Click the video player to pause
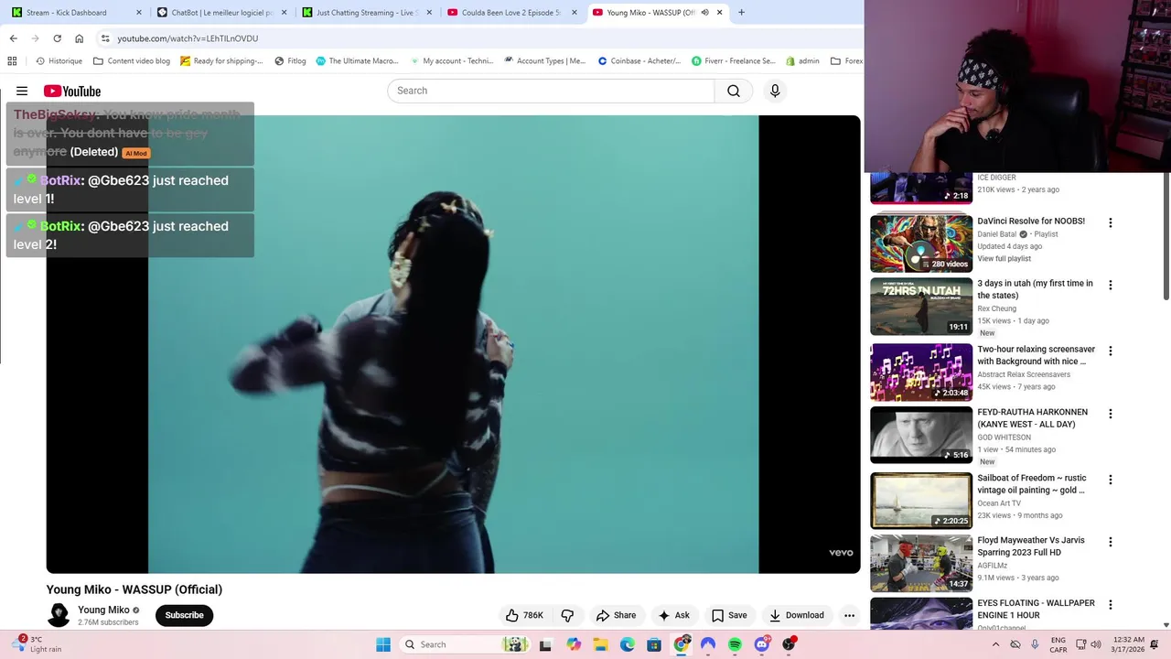This screenshot has height=659, width=1171. tap(453, 344)
